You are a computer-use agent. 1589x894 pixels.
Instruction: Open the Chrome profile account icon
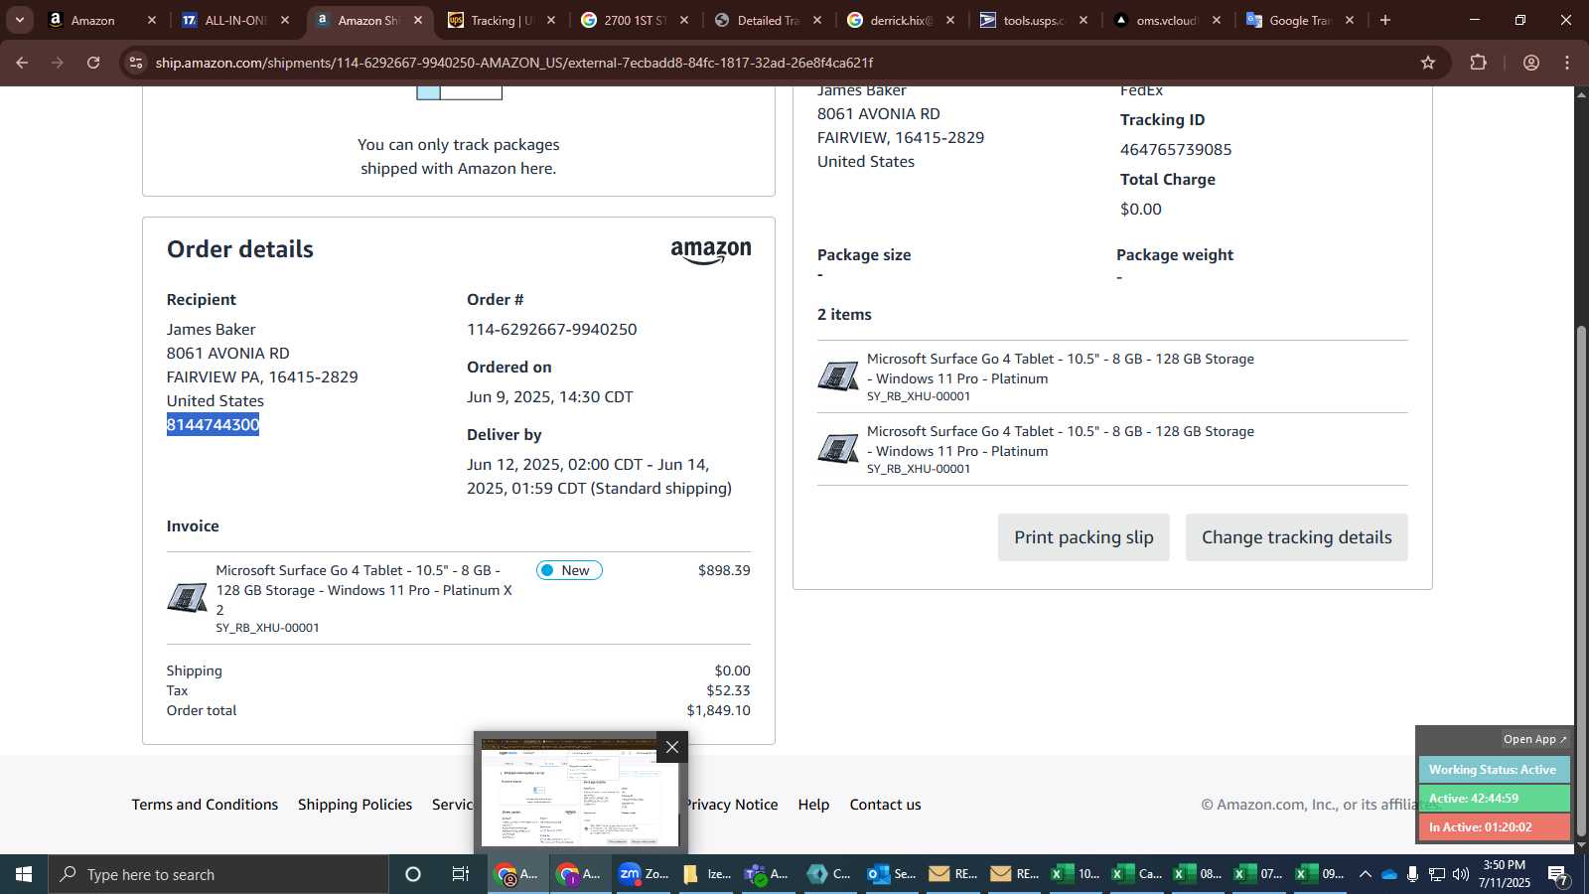point(1531,63)
